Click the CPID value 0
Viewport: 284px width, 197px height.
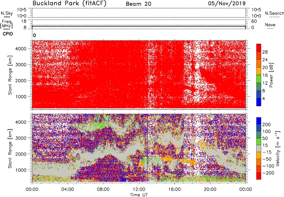click(x=34, y=35)
